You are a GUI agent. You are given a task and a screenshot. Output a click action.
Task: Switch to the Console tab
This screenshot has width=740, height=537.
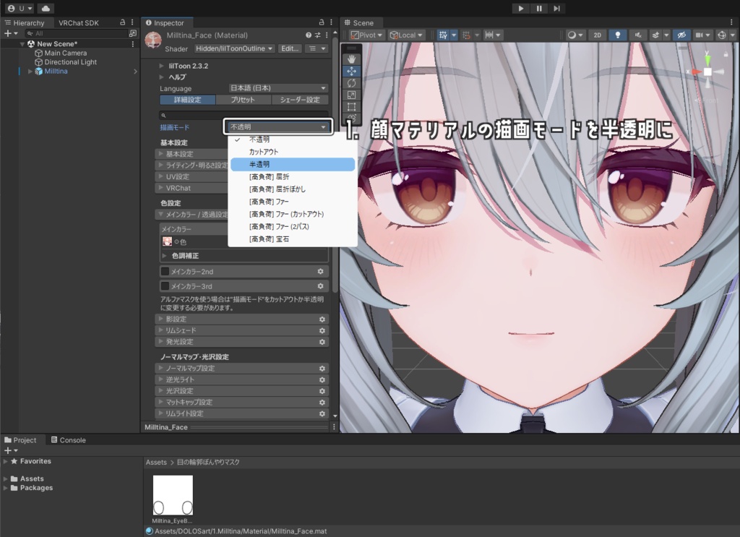tap(69, 440)
